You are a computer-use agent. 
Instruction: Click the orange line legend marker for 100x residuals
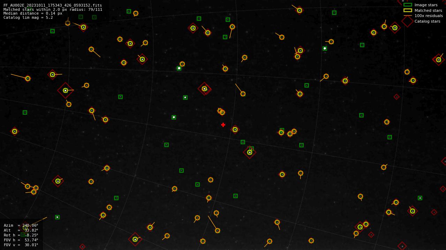(x=408, y=16)
